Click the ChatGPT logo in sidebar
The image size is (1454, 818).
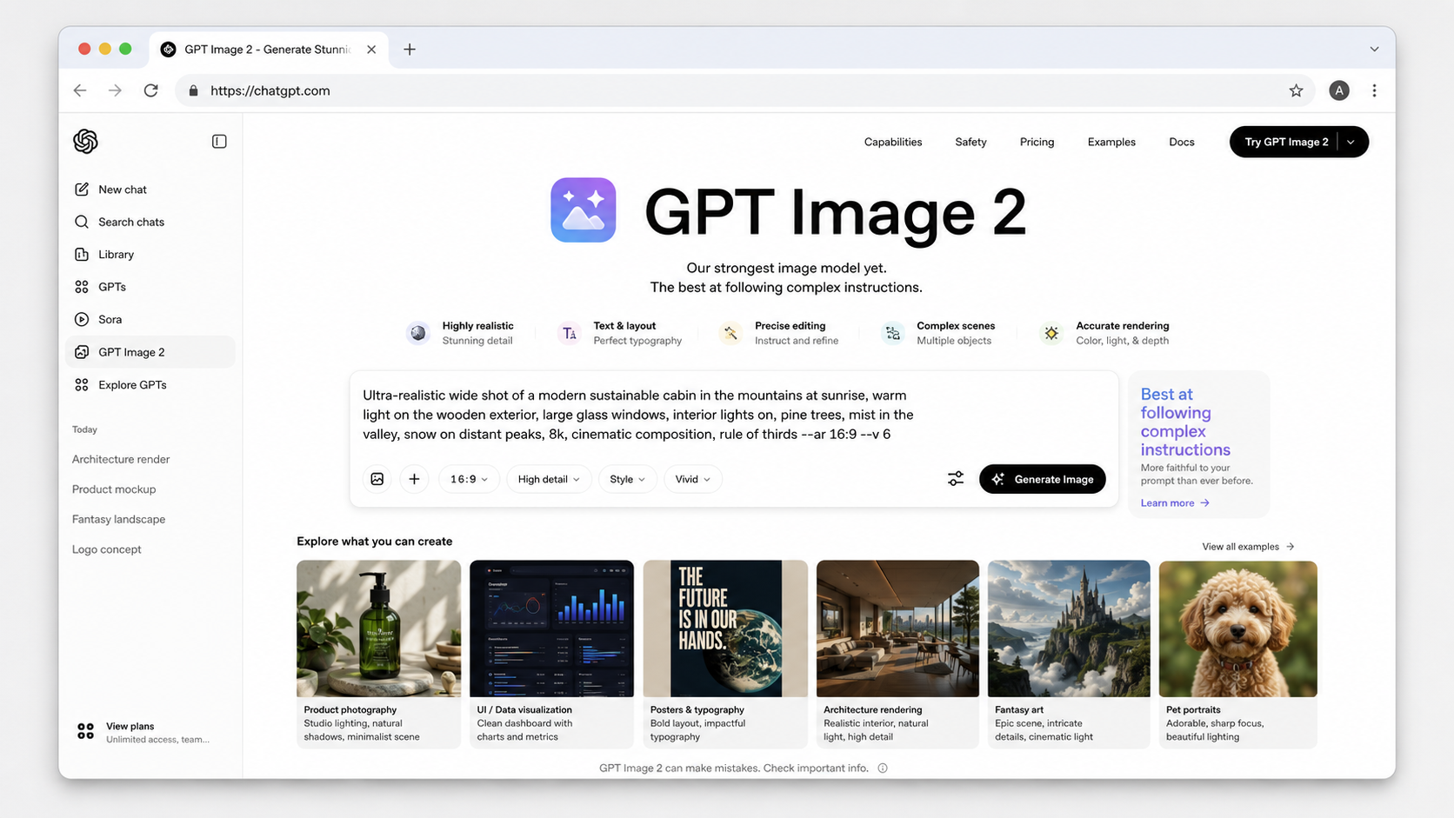[x=85, y=141]
